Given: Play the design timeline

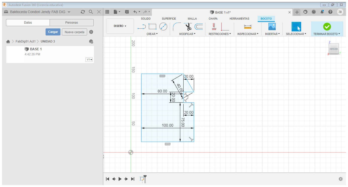Looking at the screenshot, I should (120, 179).
